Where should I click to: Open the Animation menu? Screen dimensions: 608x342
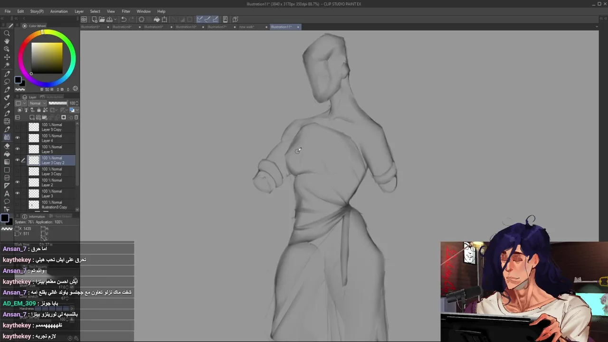click(59, 11)
